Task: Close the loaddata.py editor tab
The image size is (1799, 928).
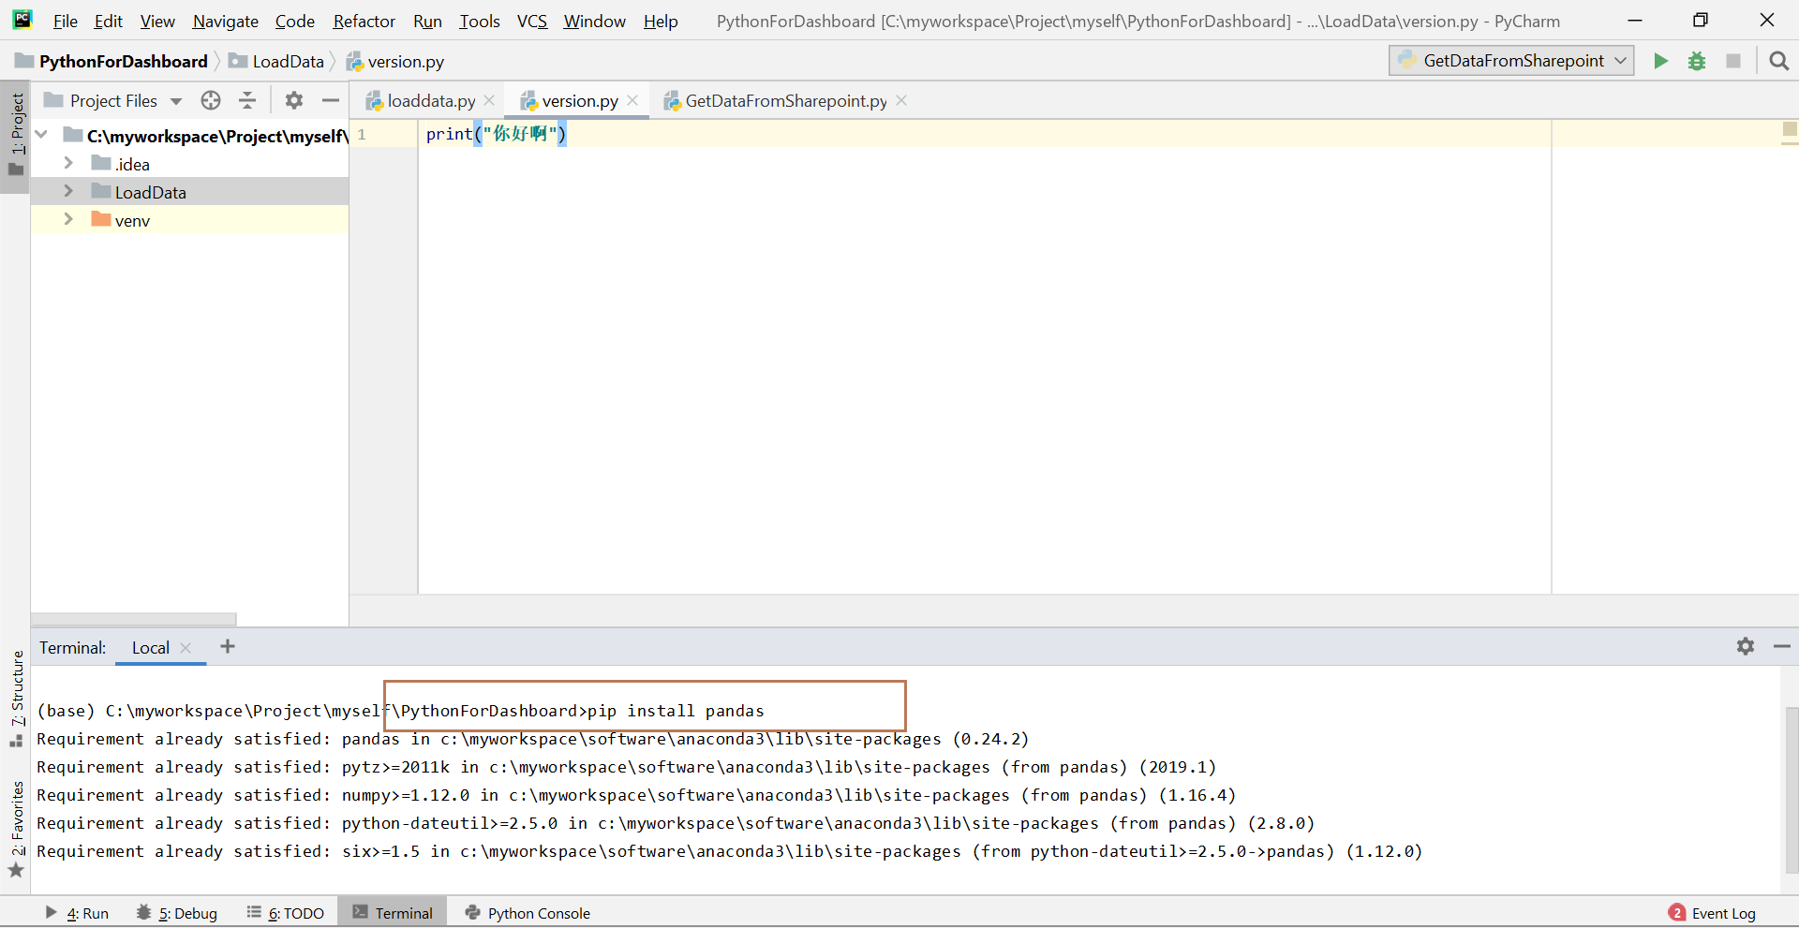Action: click(489, 100)
